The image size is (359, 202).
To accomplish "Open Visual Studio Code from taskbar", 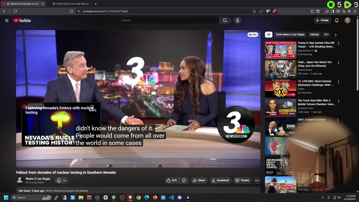I will tap(171, 198).
